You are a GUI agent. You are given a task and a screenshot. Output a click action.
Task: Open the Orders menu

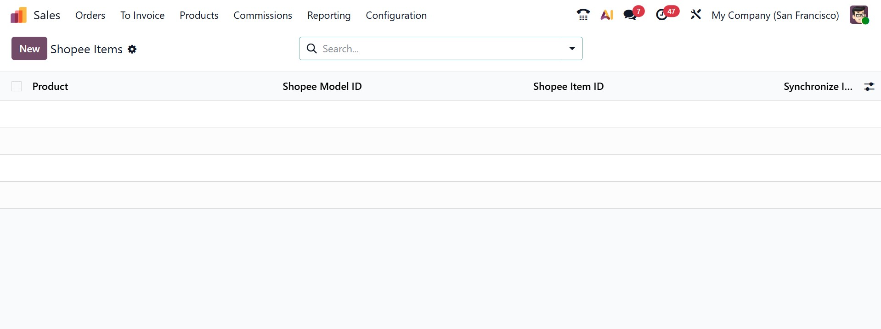pyautogui.click(x=90, y=15)
